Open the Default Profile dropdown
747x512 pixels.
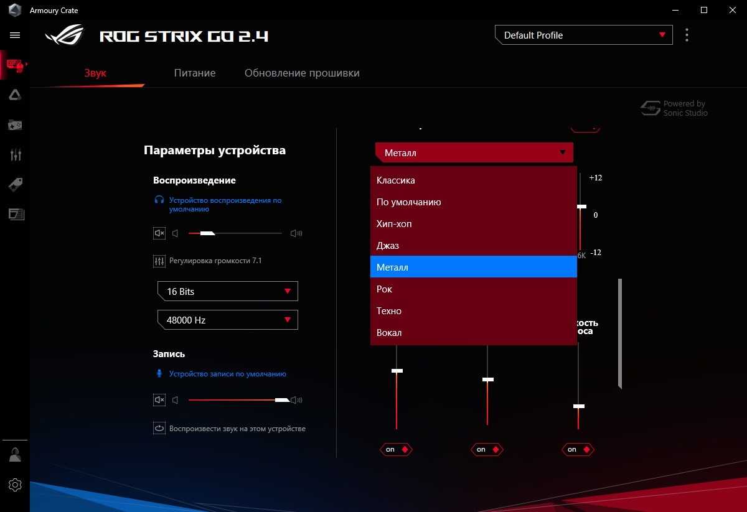pyautogui.click(x=583, y=35)
